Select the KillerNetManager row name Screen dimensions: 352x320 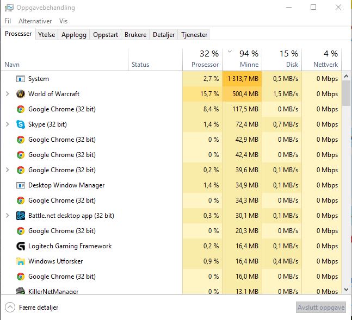pos(53,291)
